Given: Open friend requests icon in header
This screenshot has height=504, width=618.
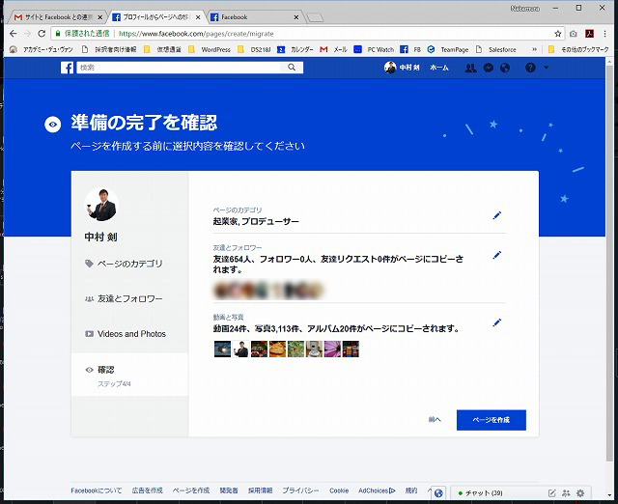Looking at the screenshot, I should point(470,68).
